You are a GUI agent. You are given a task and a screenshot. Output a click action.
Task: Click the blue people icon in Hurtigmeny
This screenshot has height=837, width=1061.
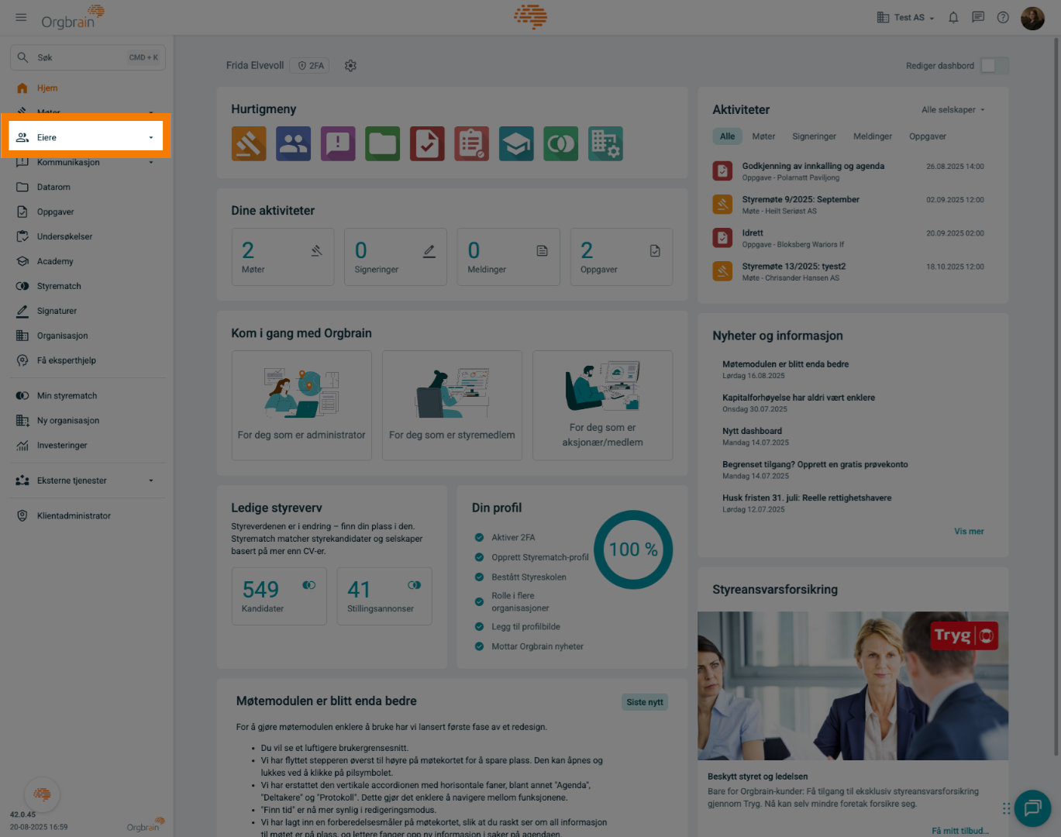coord(293,143)
